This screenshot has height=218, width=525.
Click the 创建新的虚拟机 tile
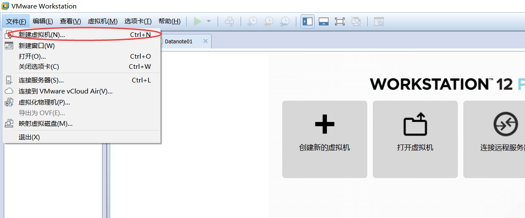[325, 139]
